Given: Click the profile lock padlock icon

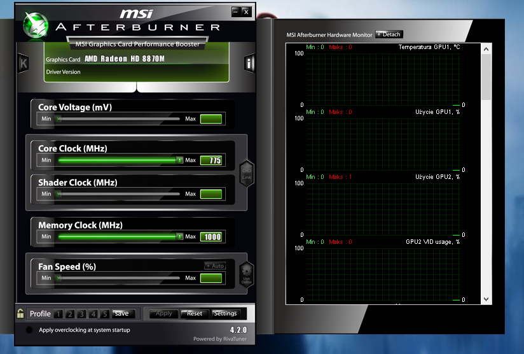Looking at the screenshot, I should tap(20, 313).
